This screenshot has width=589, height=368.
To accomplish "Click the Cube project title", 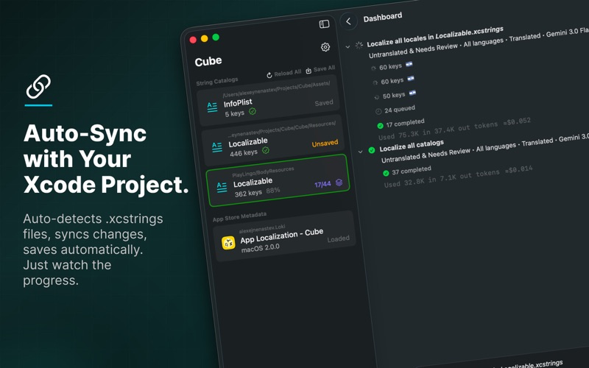I will pos(208,61).
